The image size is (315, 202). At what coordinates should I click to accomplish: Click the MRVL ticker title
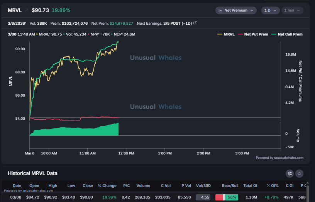pos(15,10)
